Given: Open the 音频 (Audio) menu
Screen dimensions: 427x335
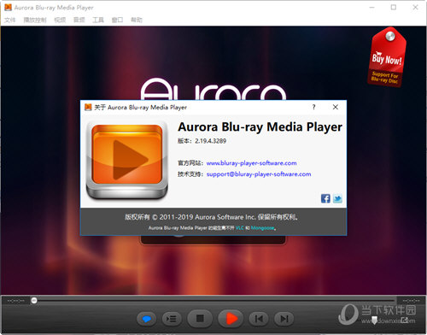Looking at the screenshot, I should click(x=79, y=20).
